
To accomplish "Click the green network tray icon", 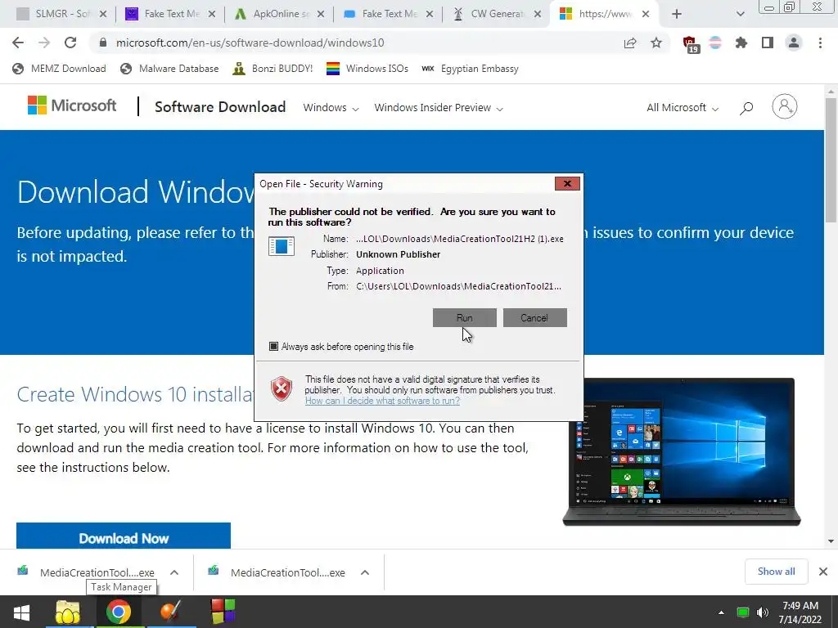I will 742,612.
